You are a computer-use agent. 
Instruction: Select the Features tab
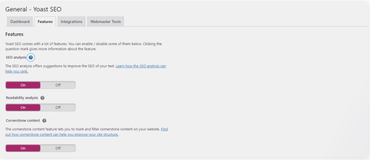click(45, 22)
